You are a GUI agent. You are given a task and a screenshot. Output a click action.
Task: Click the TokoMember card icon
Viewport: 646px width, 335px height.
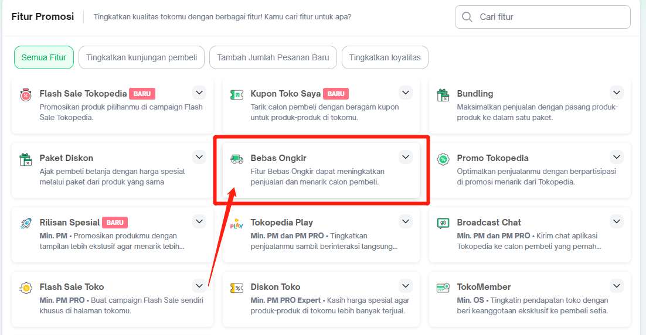443,288
